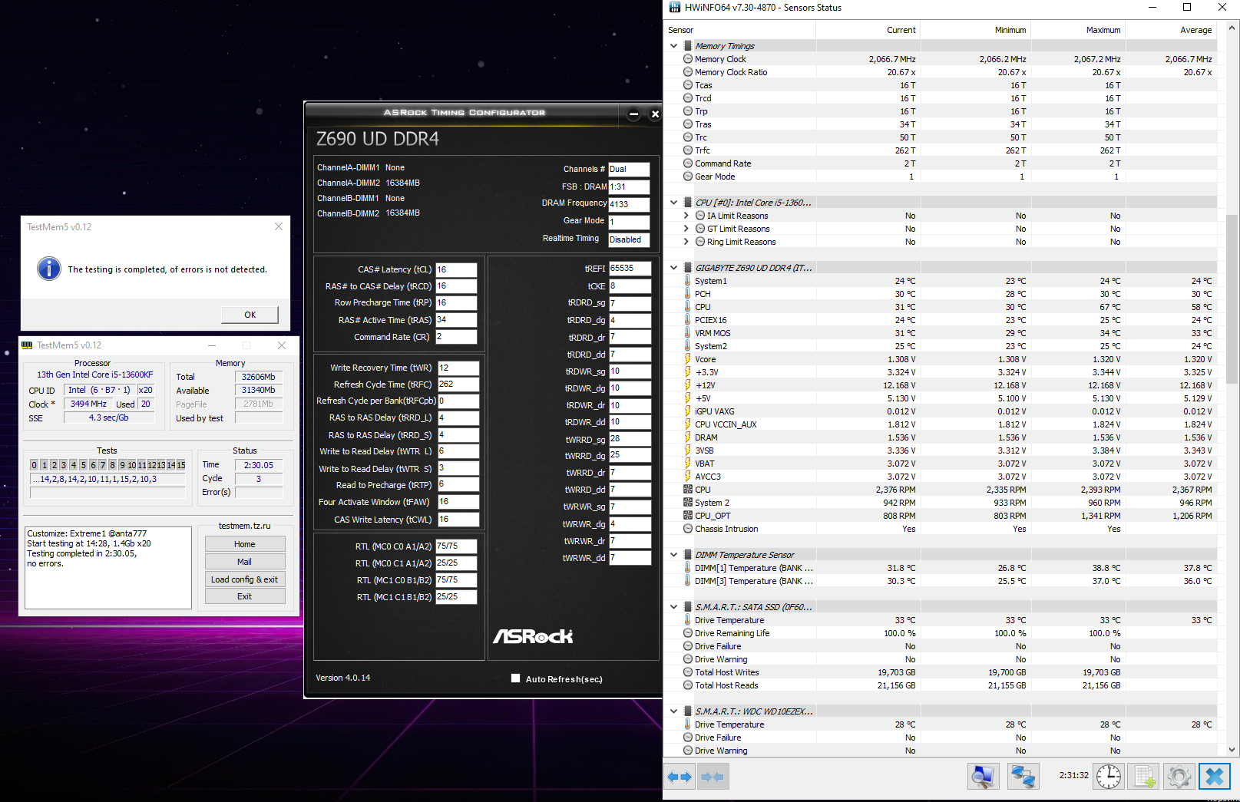Image resolution: width=1240 pixels, height=802 pixels.
Task: Click the icon beside Memory Clock sensor
Action: (688, 59)
